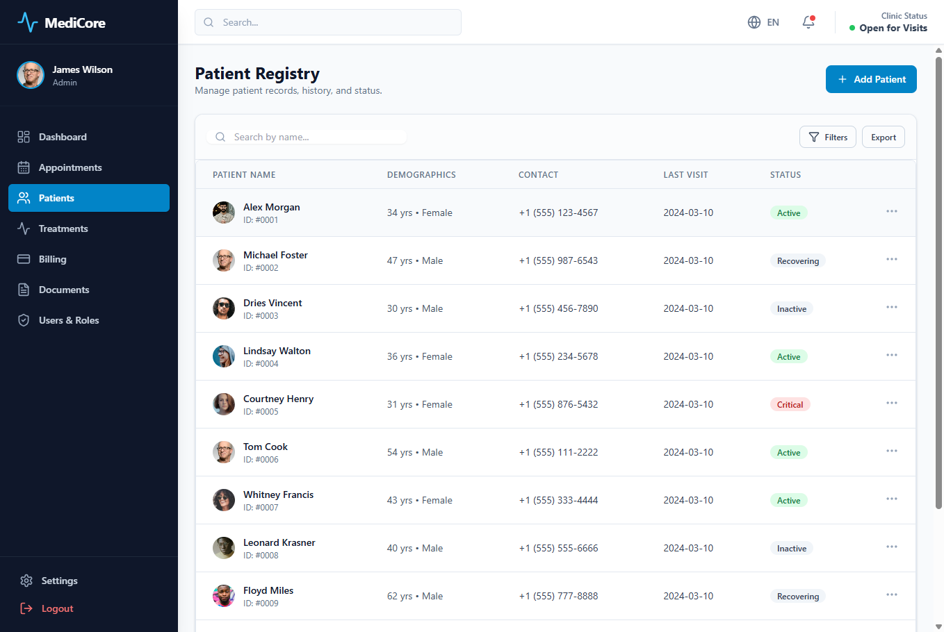
Task: Click the Add Patient button
Action: point(871,79)
